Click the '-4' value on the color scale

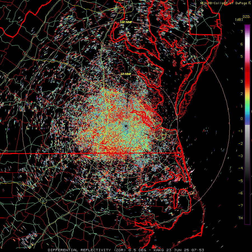[x=241, y=168]
